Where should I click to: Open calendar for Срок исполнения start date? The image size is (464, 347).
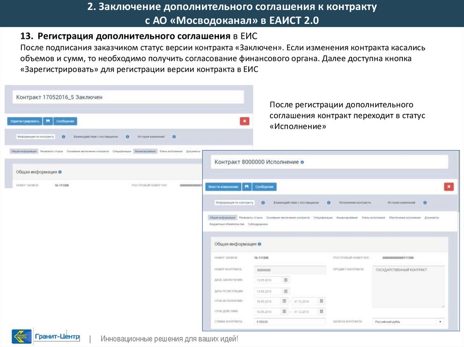[284, 301]
